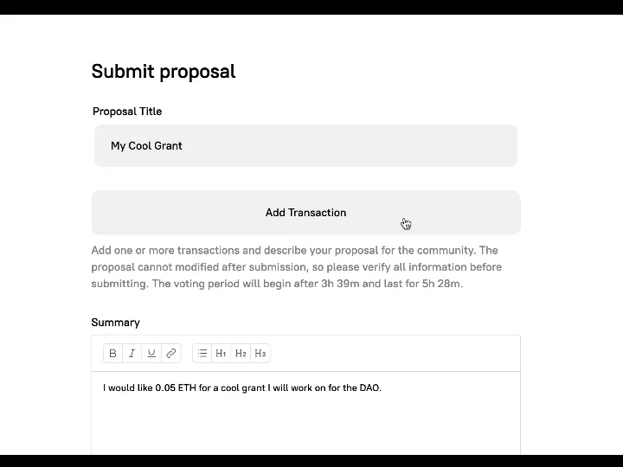
Task: Insert a hyperlink using the link icon
Action: pos(171,353)
